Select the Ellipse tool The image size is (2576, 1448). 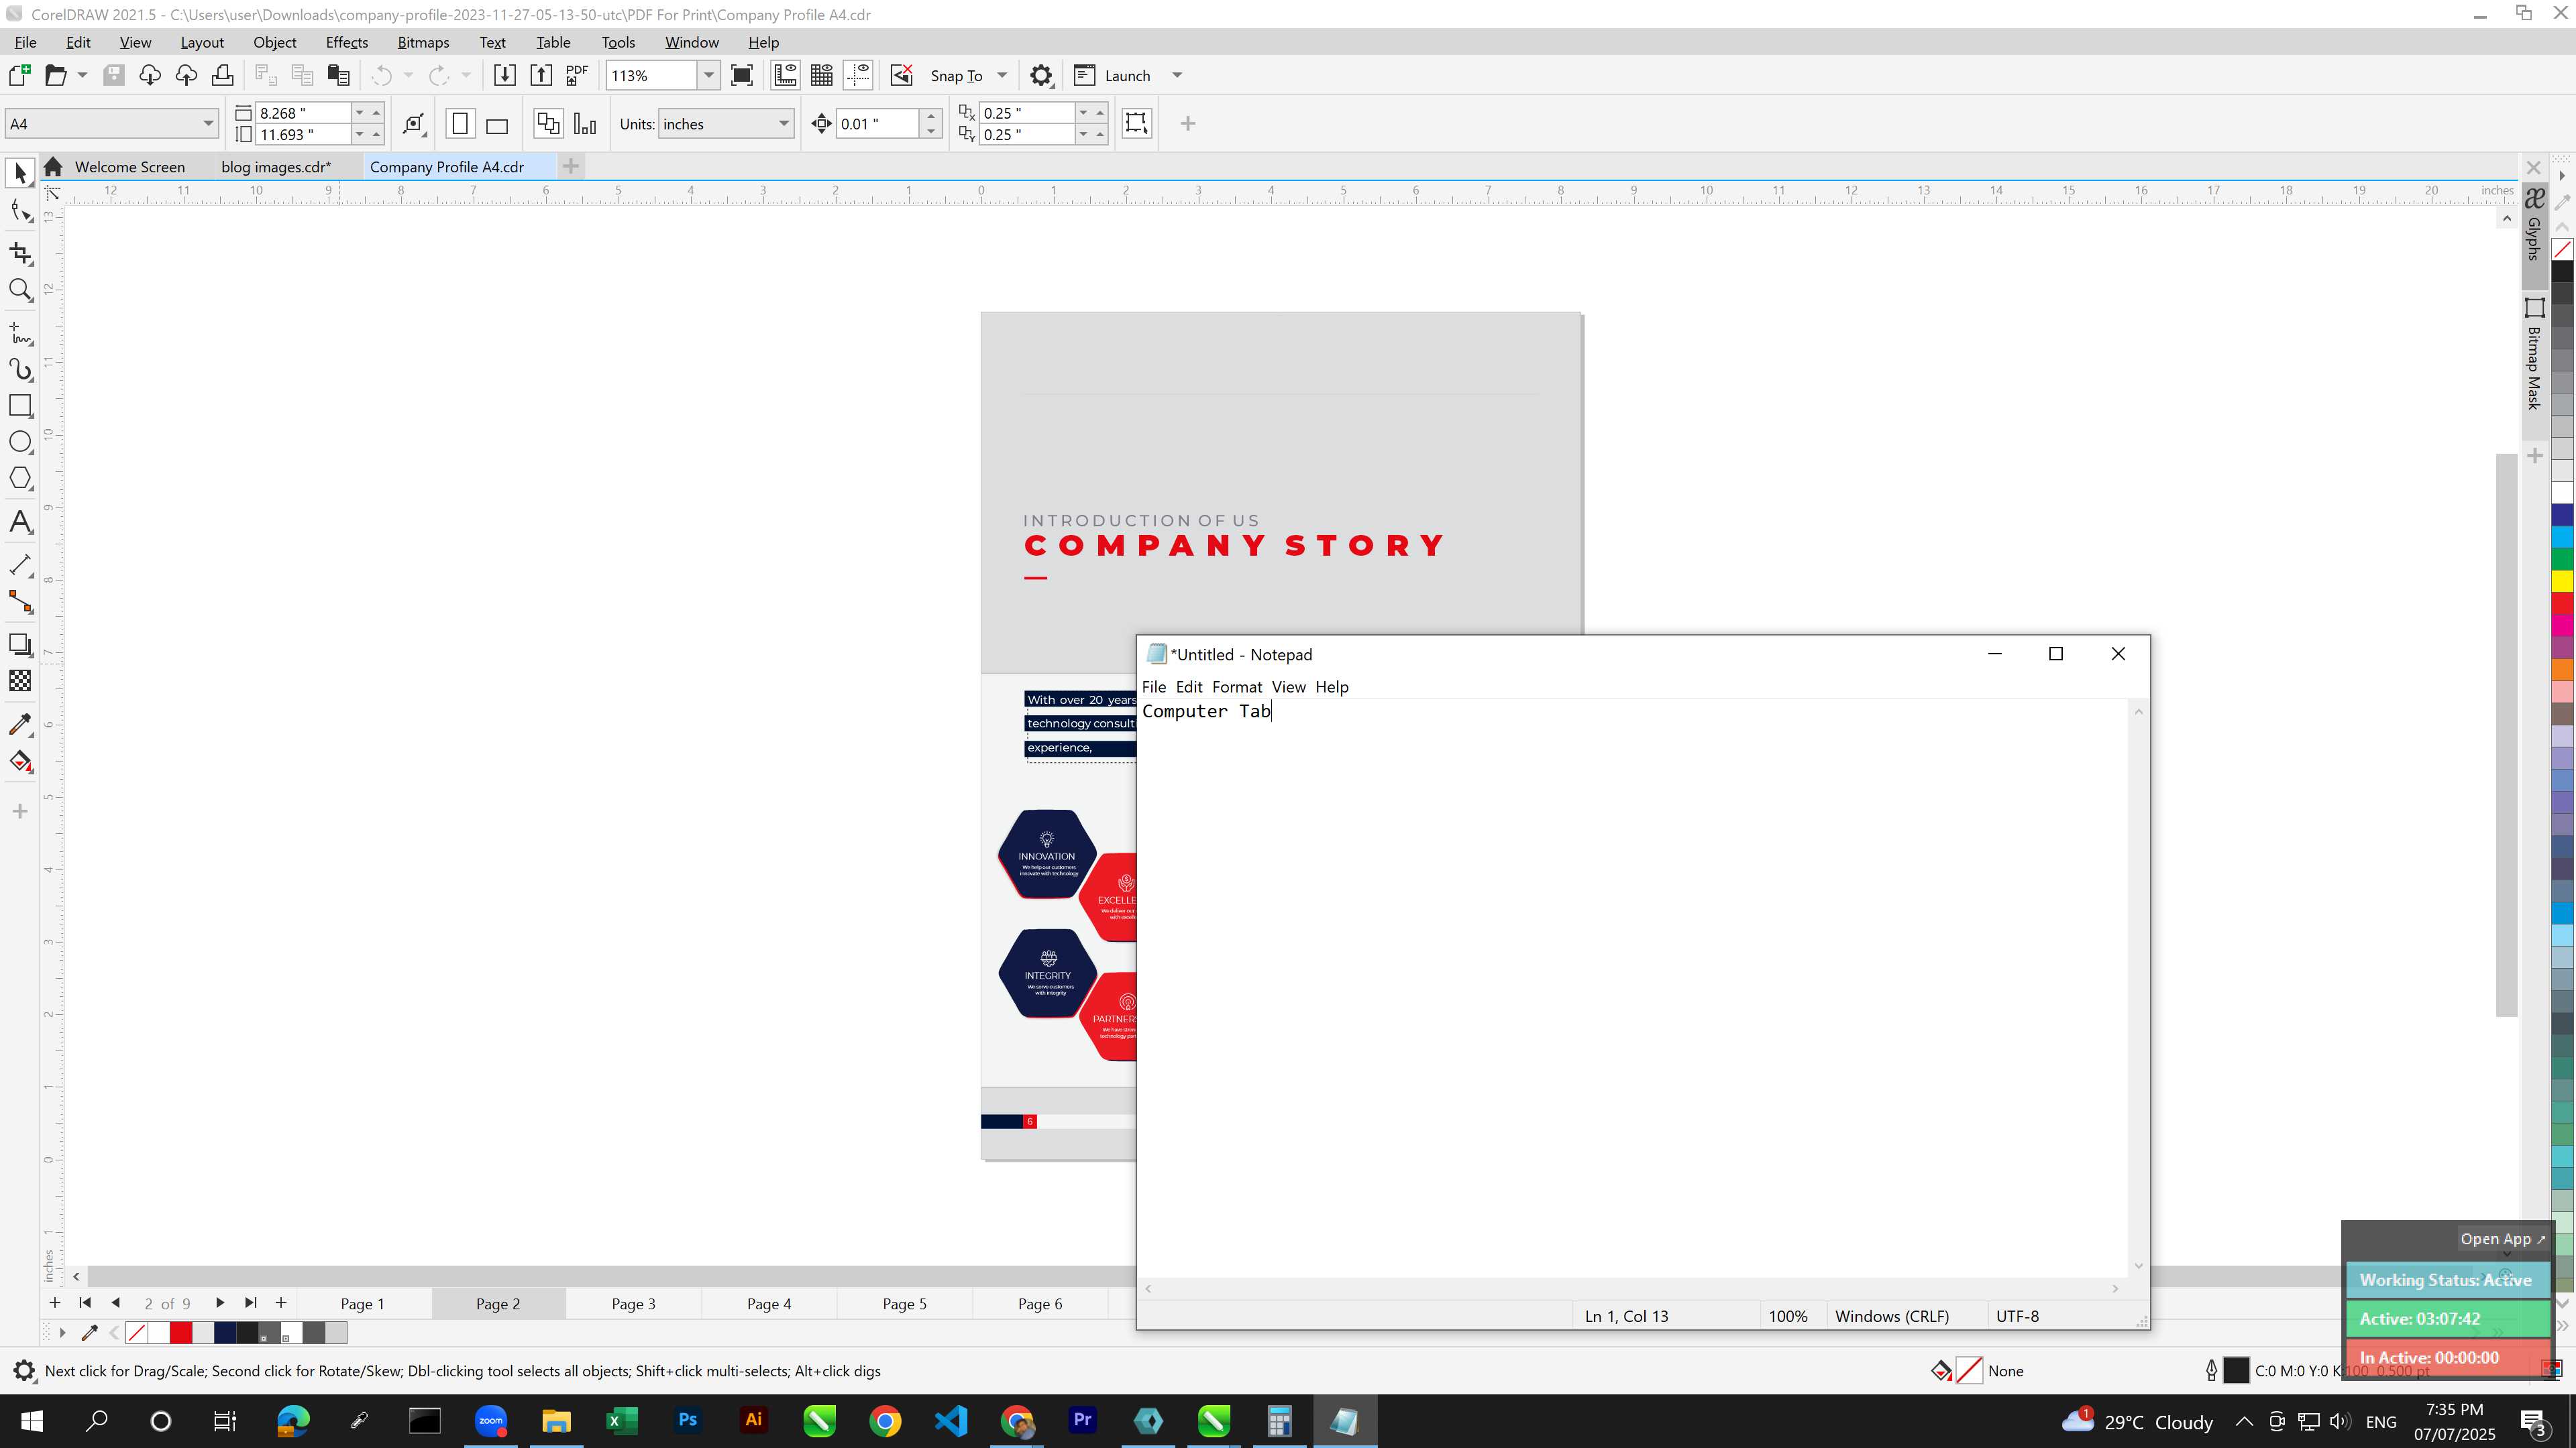click(x=20, y=442)
